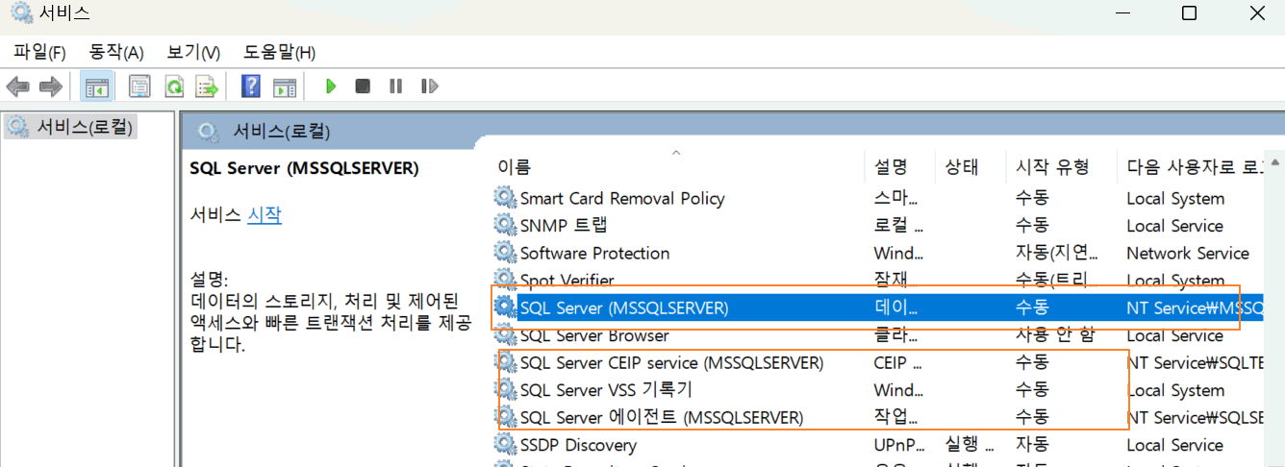This screenshot has width=1285, height=467.
Task: Click gear icon next to 서비스(로컬) header
Action: click(x=207, y=131)
